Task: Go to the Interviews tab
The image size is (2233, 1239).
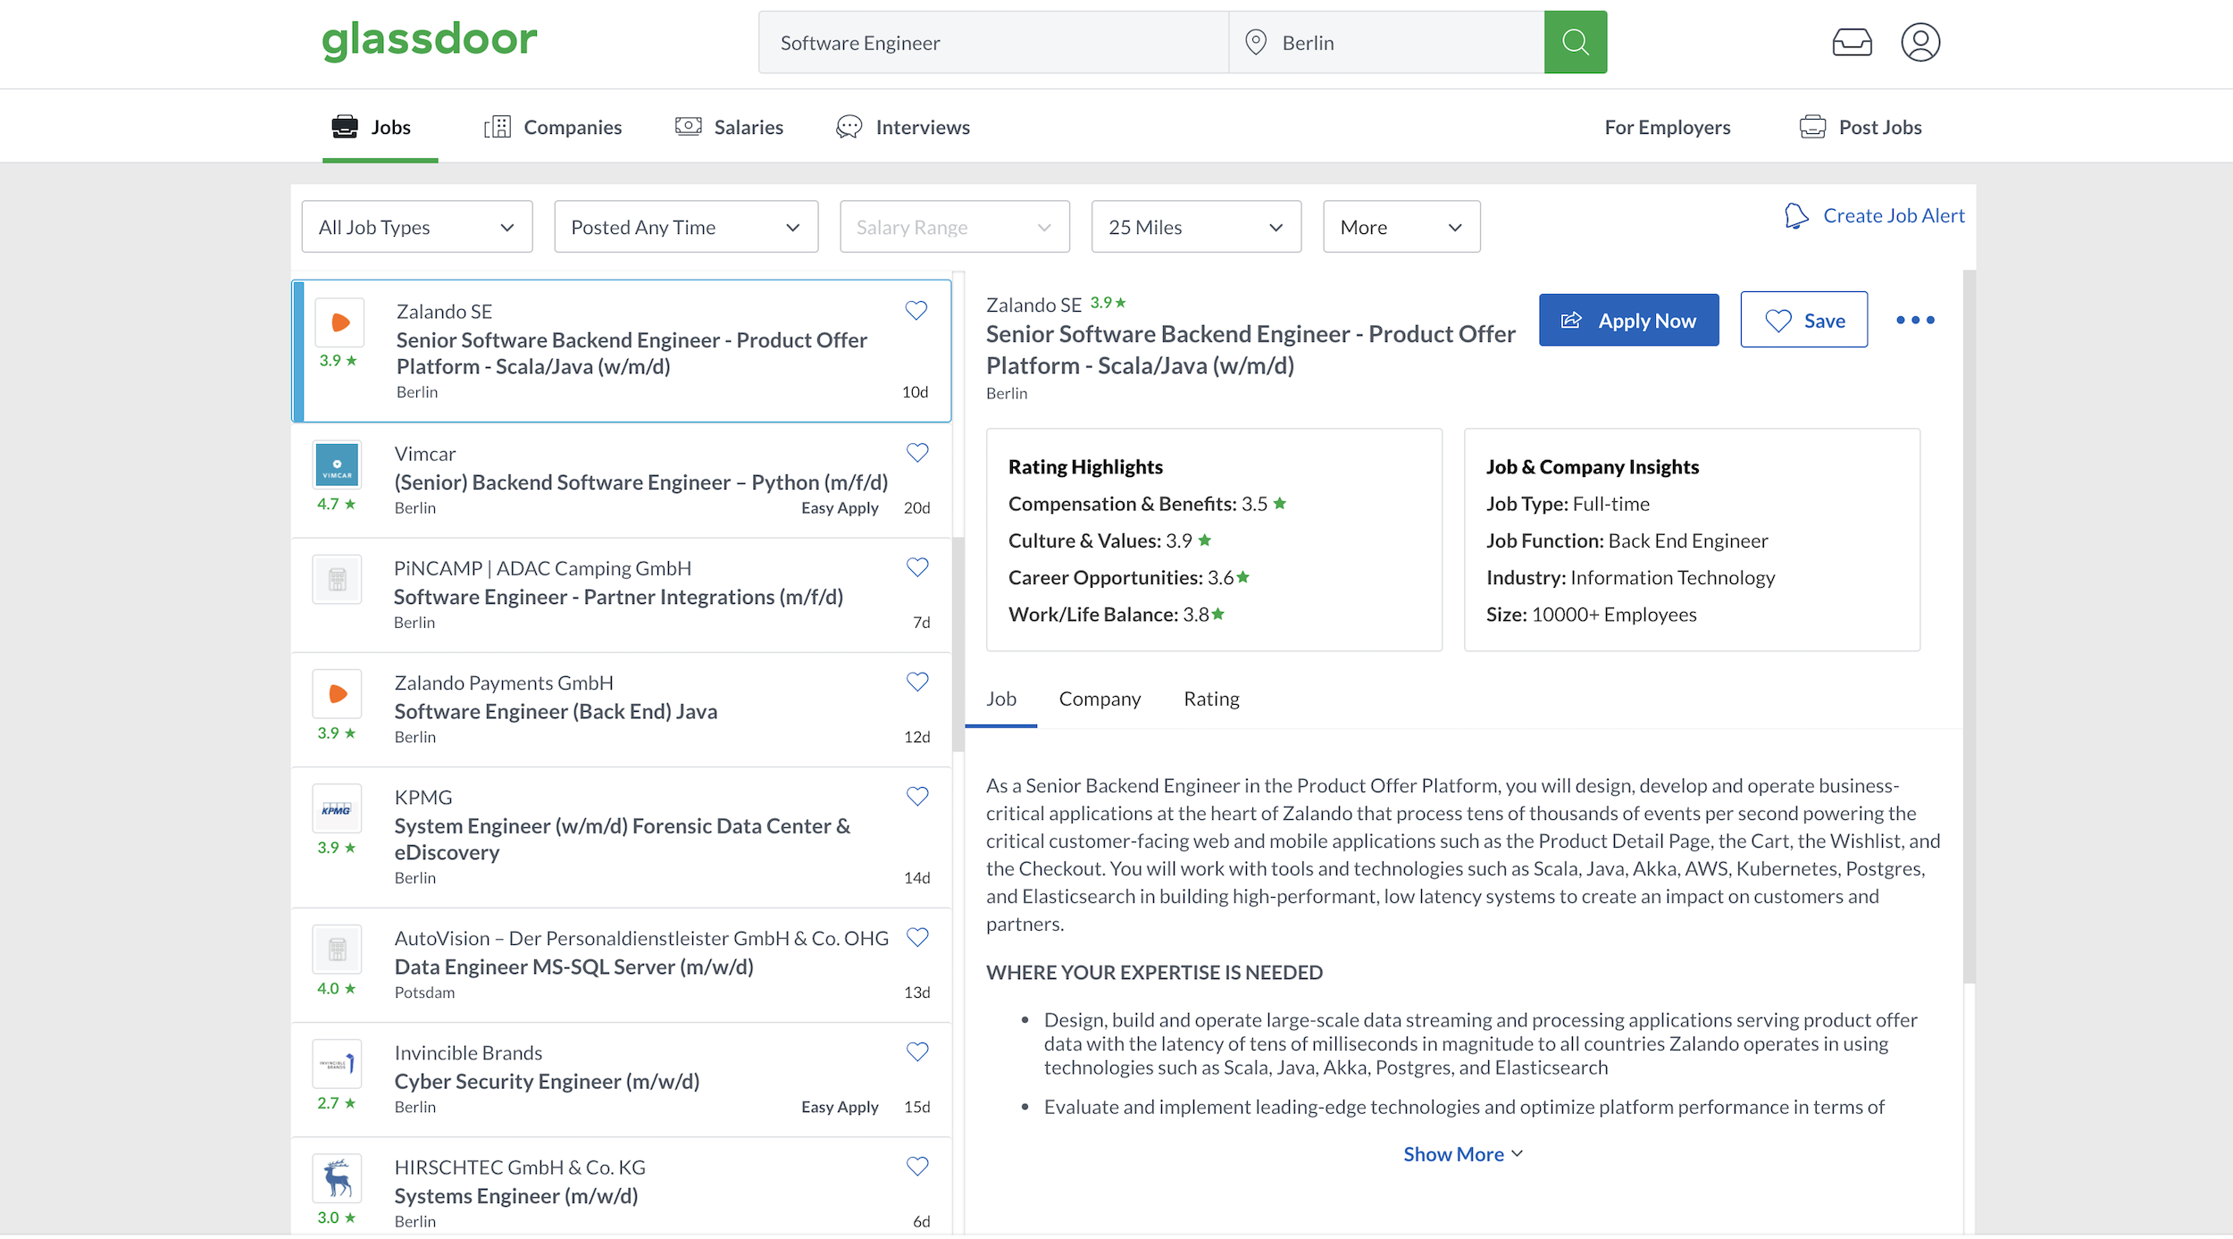Action: [x=903, y=128]
